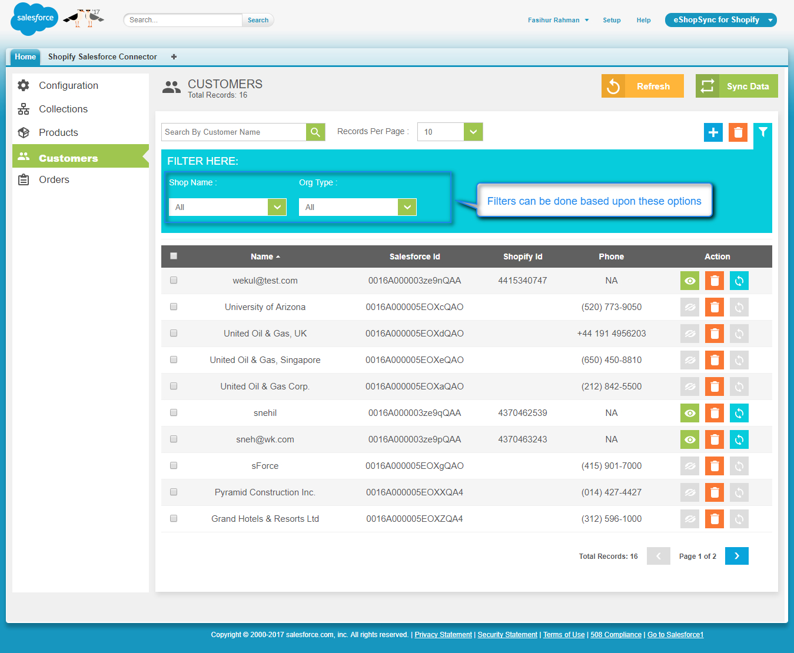View the wekul@test.com record via eye icon

[x=690, y=281]
